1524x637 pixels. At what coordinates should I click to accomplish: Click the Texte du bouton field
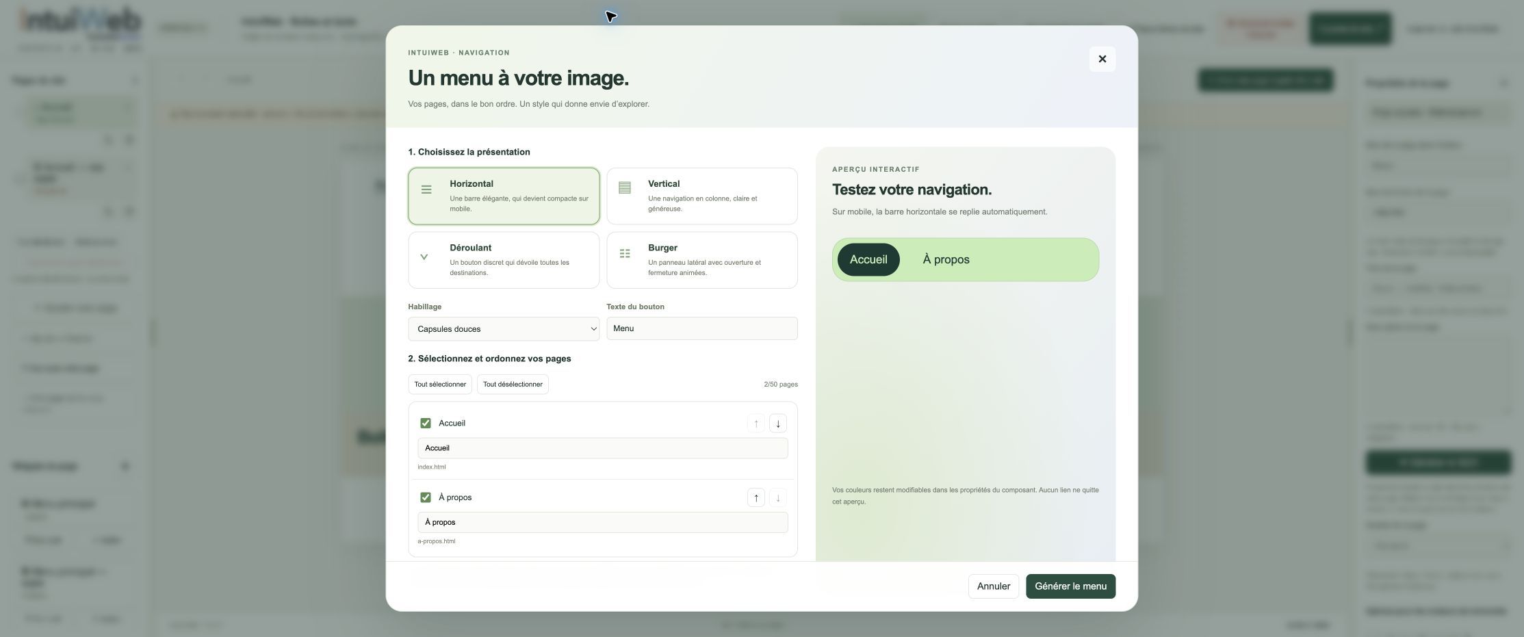(x=701, y=328)
